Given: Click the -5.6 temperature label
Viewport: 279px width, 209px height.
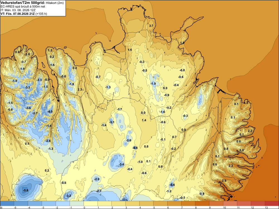Looking at the screenshot, I should (26, 190).
